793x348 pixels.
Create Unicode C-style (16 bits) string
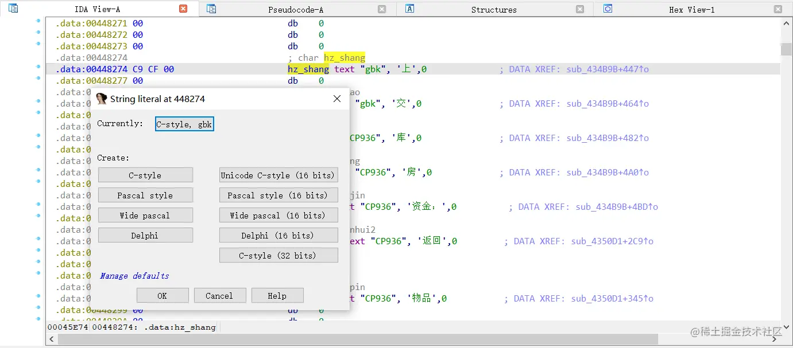tap(278, 175)
